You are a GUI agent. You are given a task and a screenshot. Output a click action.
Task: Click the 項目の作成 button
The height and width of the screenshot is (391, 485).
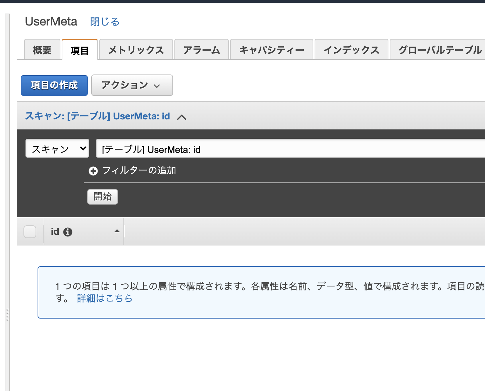tap(54, 85)
